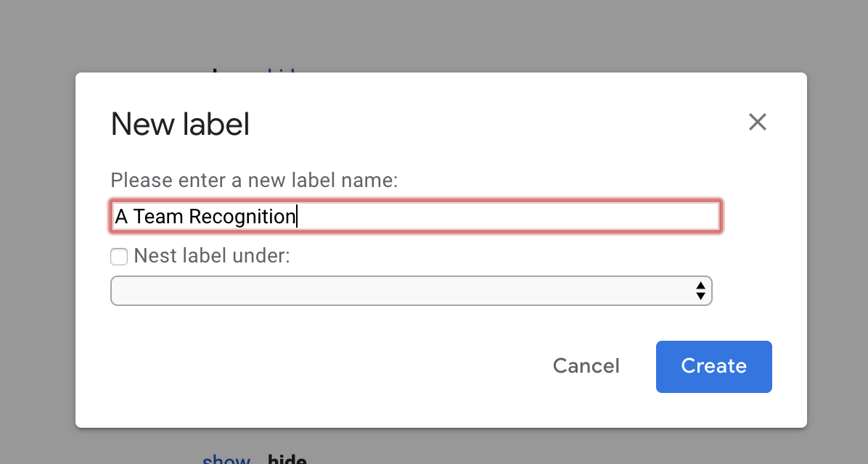868x464 pixels.
Task: Click the upward stepper arrow on the dropdown
Action: (x=700, y=286)
